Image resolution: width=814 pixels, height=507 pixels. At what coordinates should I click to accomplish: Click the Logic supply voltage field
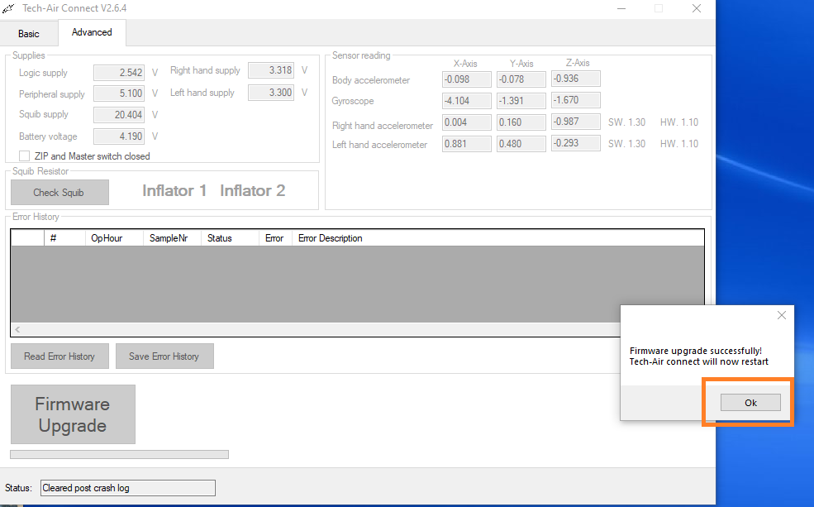[x=119, y=73]
